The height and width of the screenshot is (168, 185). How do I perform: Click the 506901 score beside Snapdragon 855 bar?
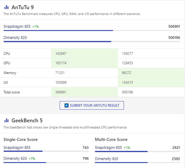pos(174,26)
